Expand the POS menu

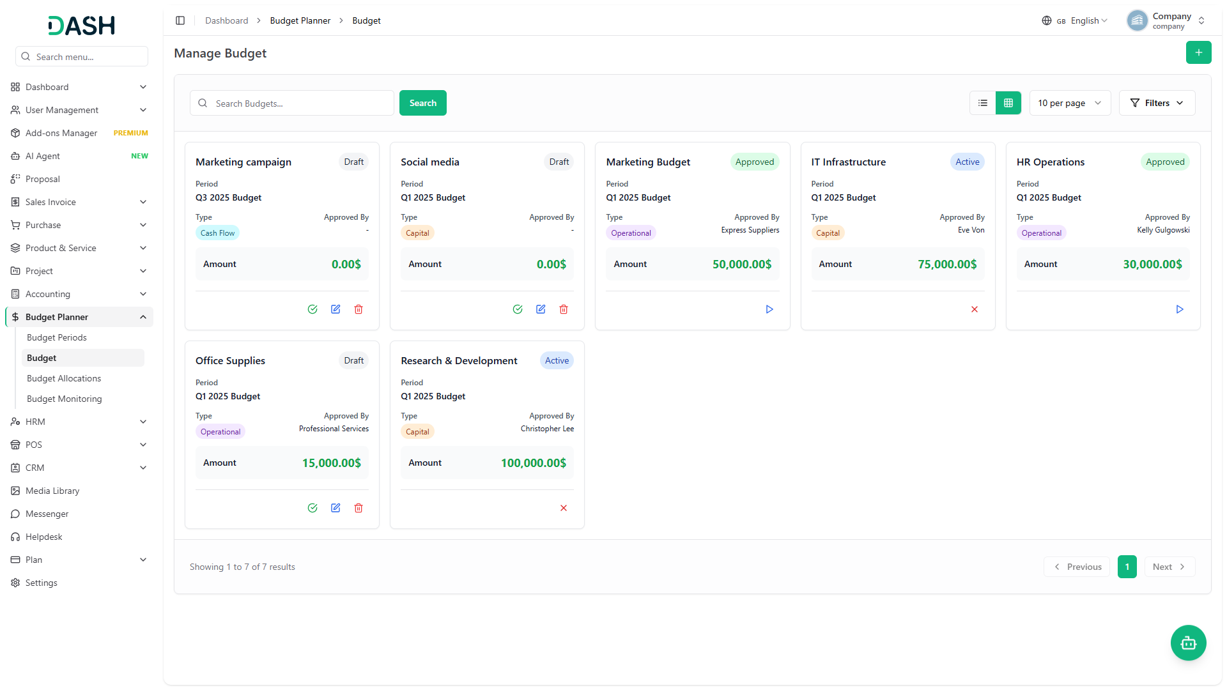[79, 445]
